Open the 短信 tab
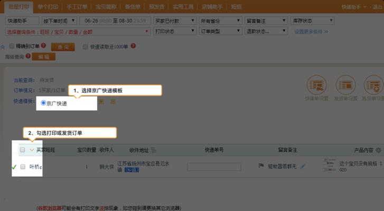 [236, 7]
